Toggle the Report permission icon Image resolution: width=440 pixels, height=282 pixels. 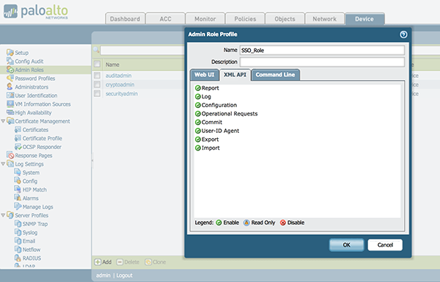(x=198, y=88)
